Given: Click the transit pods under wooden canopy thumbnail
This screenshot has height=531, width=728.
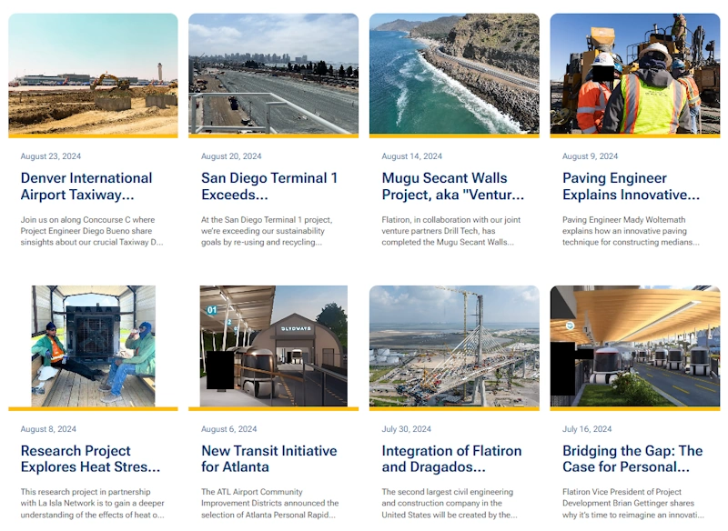Looking at the screenshot, I should [x=634, y=346].
